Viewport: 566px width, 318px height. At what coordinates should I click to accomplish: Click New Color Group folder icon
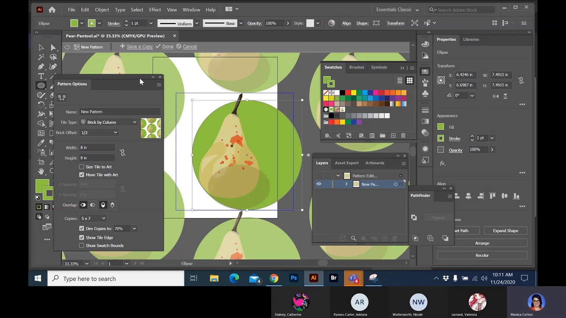(x=382, y=136)
